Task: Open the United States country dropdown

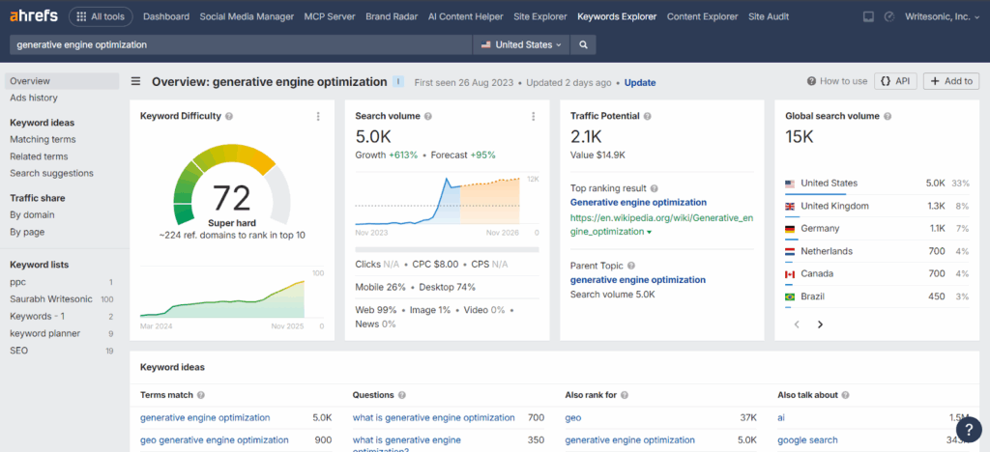Action: [522, 44]
